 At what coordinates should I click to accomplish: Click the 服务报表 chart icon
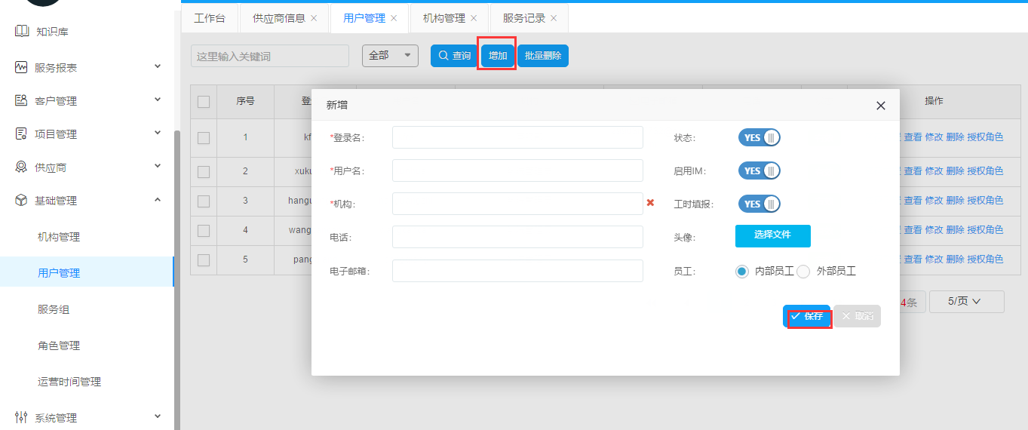tap(21, 67)
